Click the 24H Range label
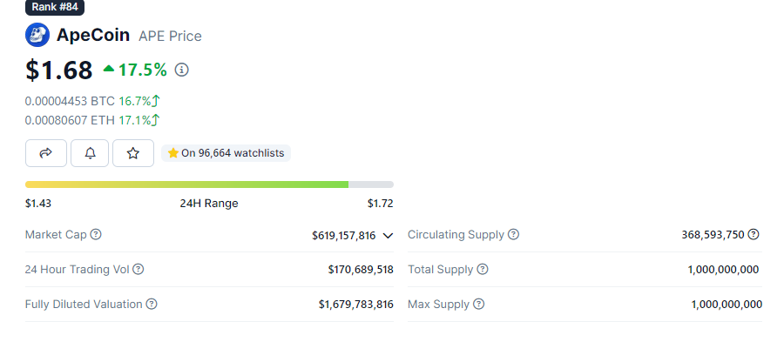This screenshot has width=784, height=342. pos(209,204)
